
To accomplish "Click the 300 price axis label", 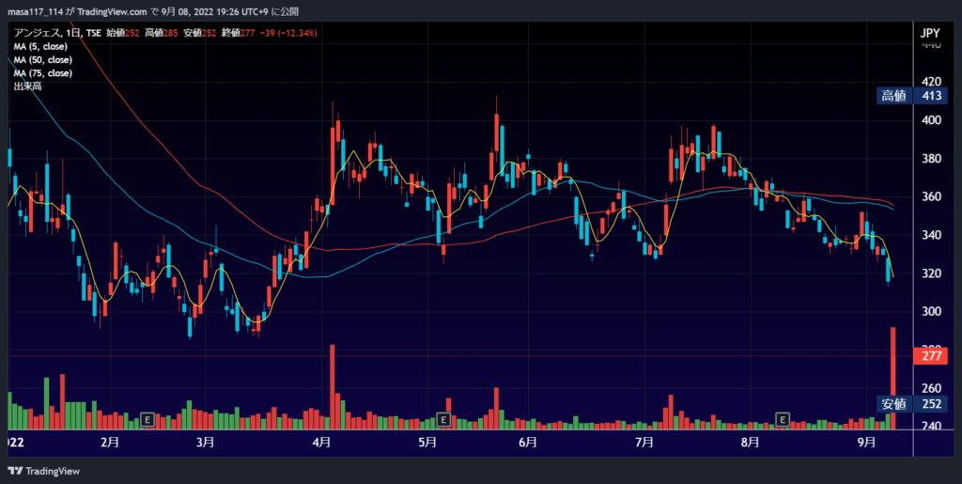I will pyautogui.click(x=931, y=312).
